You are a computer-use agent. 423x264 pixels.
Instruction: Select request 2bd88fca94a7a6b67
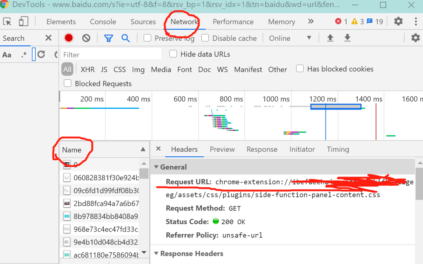pos(106,203)
